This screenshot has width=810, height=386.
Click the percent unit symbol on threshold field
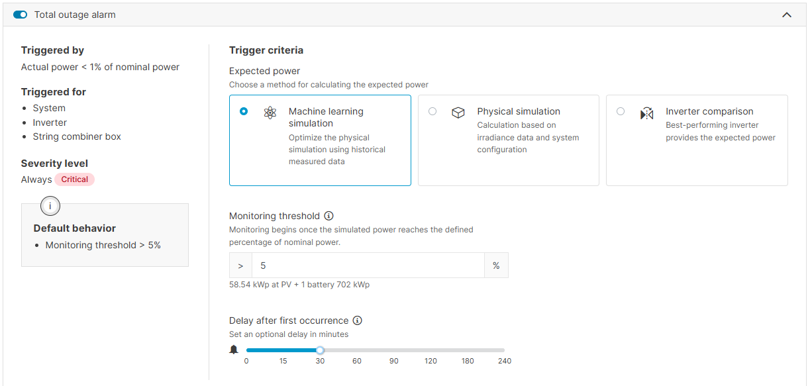[x=496, y=265]
